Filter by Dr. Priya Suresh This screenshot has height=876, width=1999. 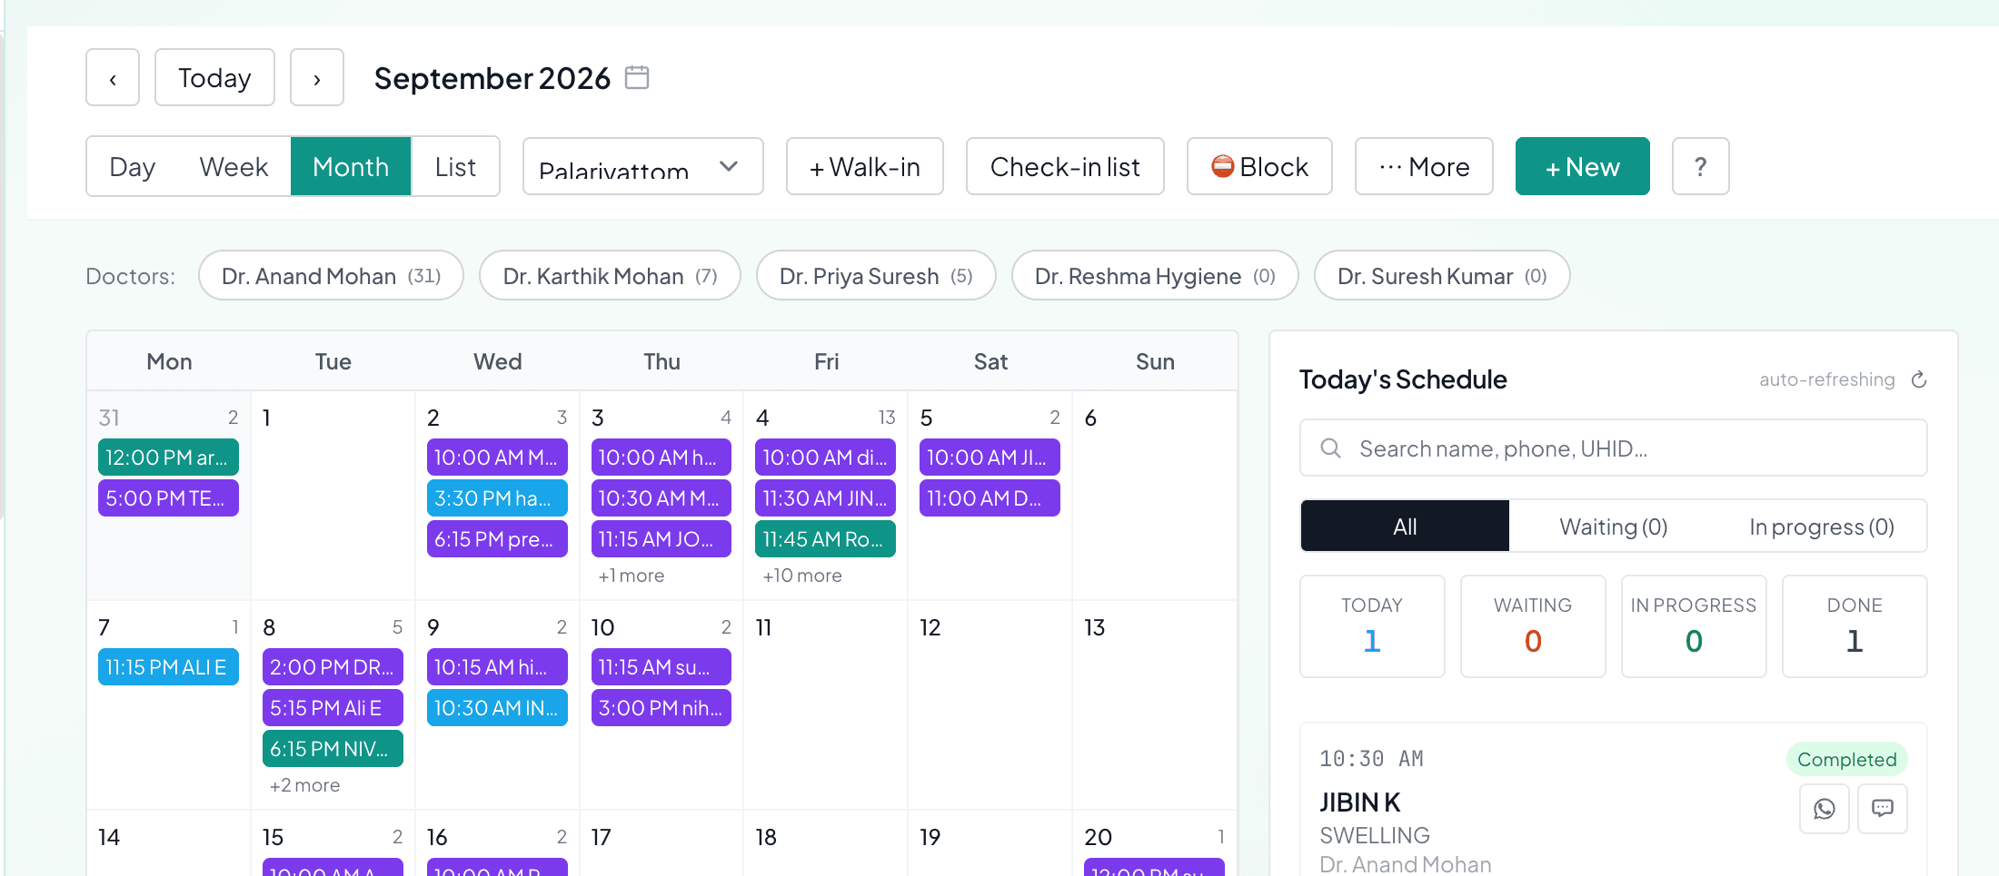coord(876,276)
